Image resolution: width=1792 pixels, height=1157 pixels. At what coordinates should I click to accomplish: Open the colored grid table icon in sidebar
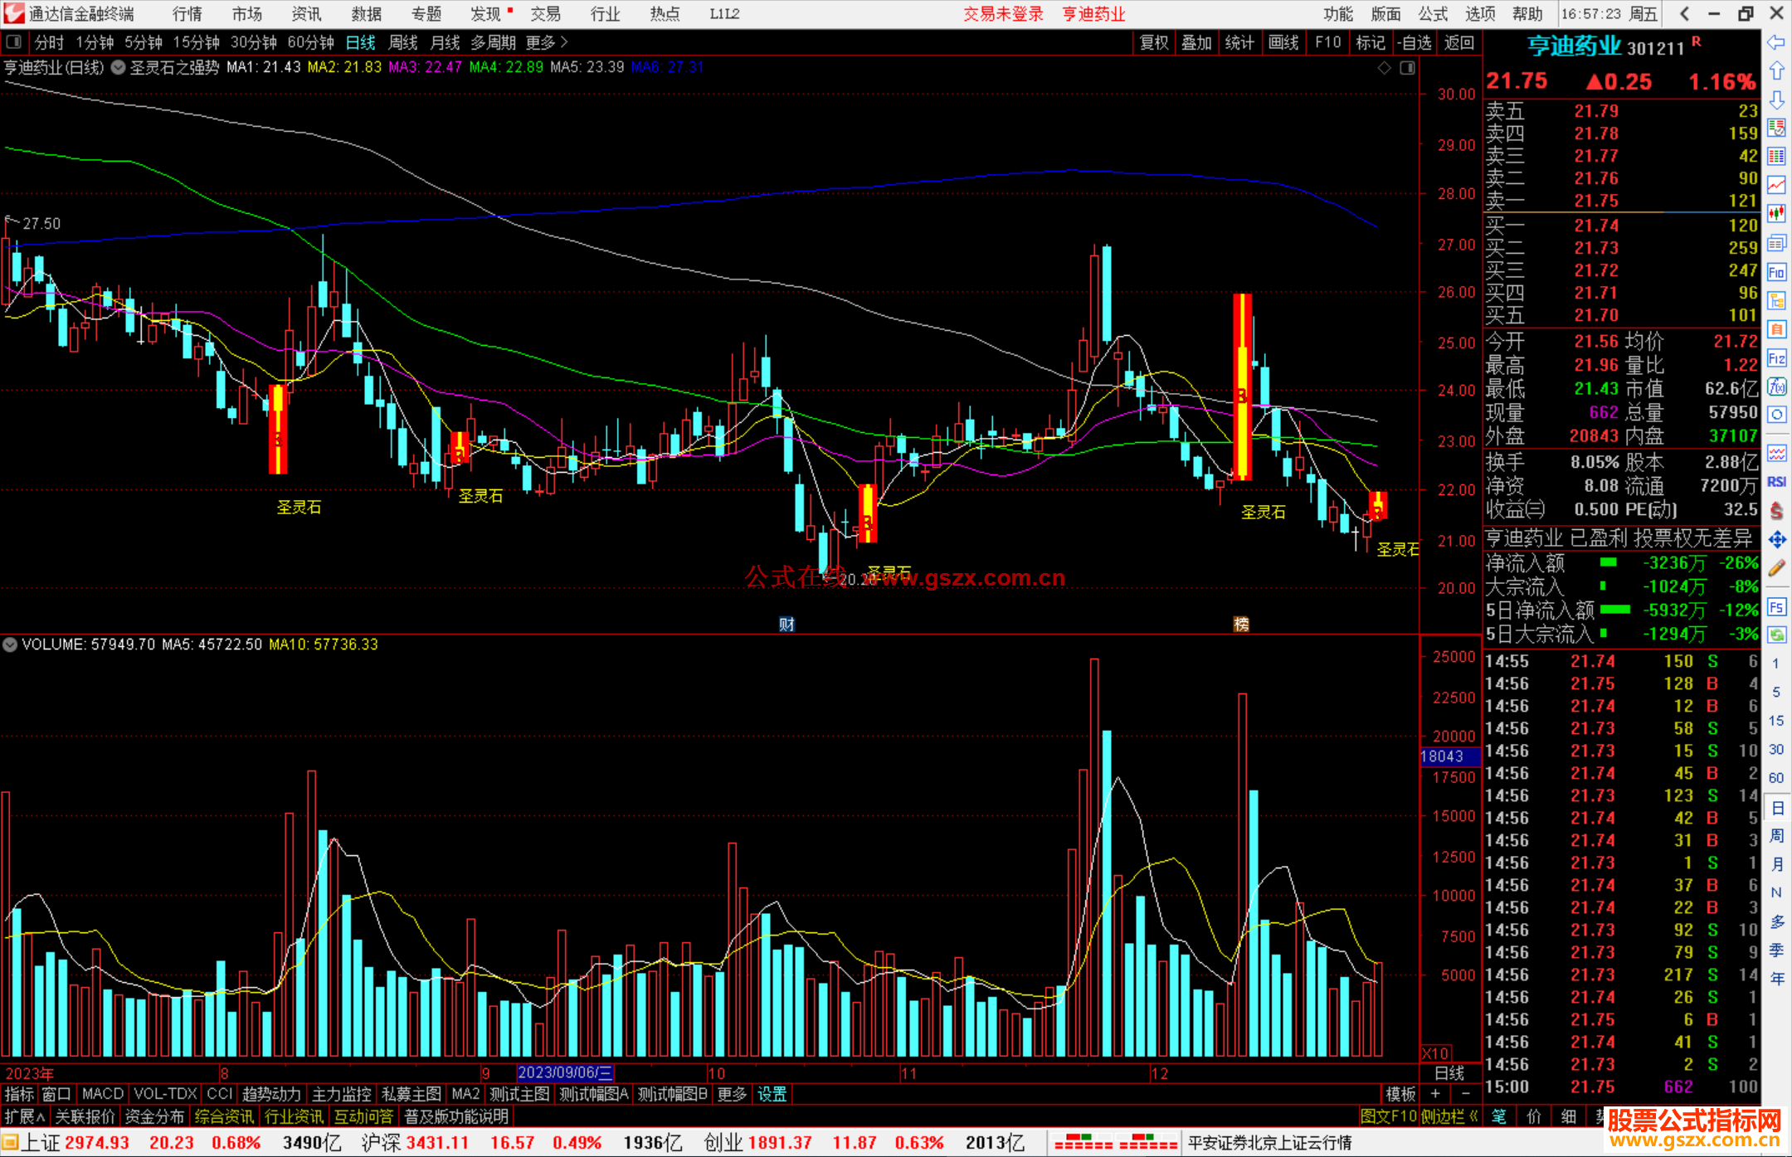(1776, 156)
